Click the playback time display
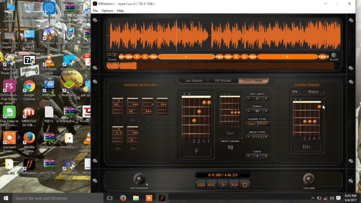 point(223,175)
